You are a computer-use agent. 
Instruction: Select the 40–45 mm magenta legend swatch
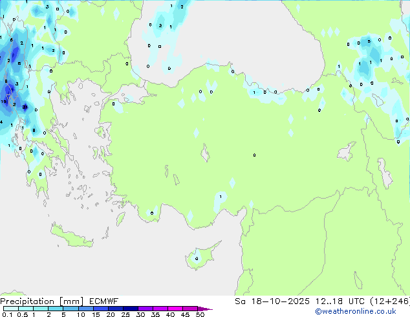point(175,309)
